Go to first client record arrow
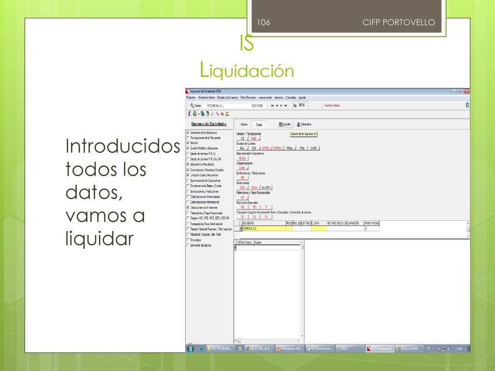This screenshot has width=495, height=371. point(272,106)
